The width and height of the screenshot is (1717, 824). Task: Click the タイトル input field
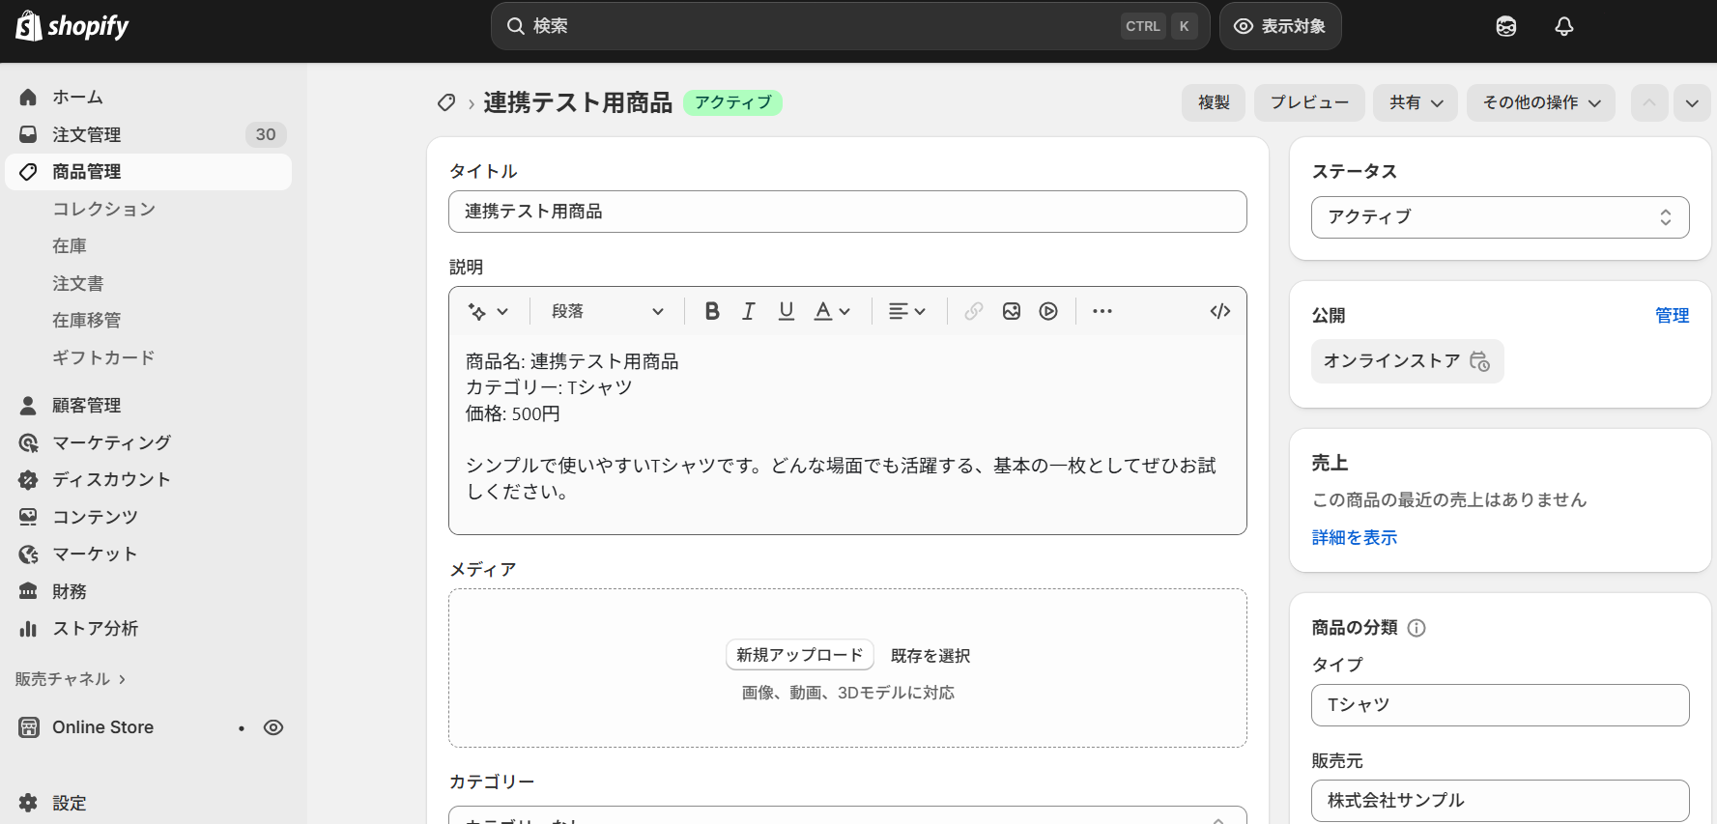(847, 212)
